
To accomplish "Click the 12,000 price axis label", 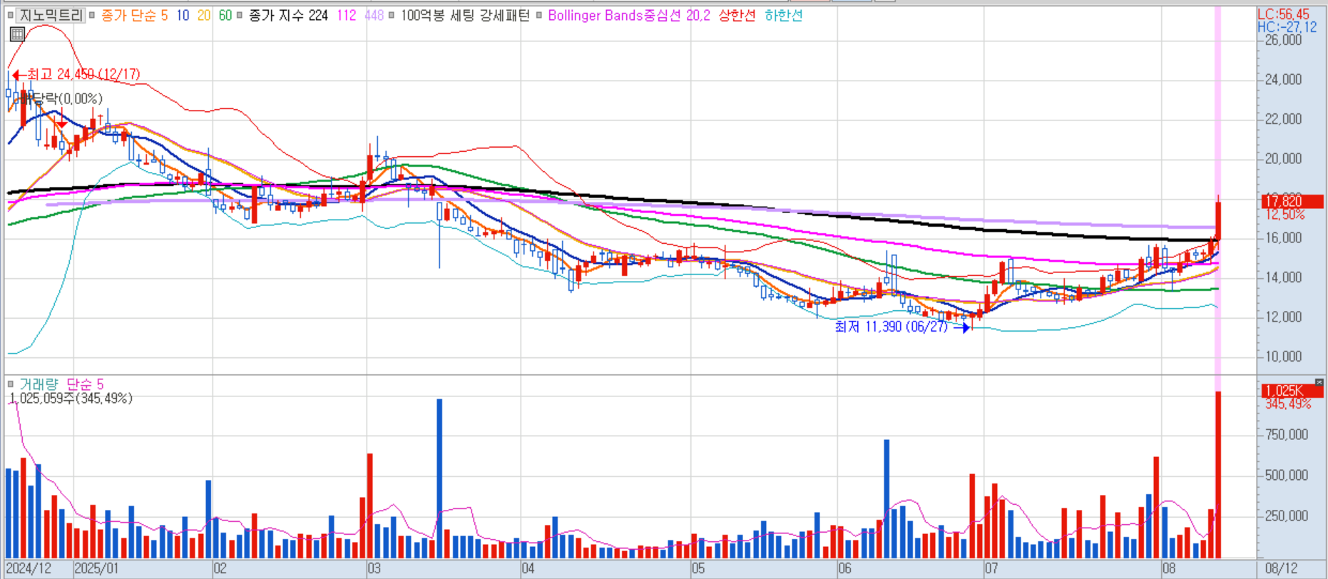I will click(x=1283, y=317).
